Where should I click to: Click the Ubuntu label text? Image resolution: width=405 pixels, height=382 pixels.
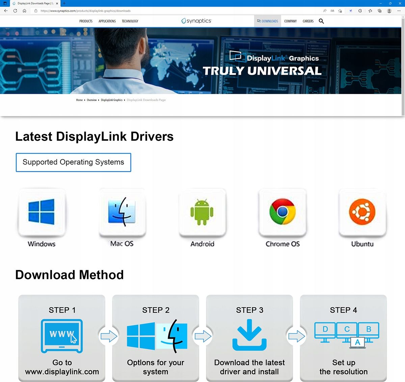[x=362, y=244]
